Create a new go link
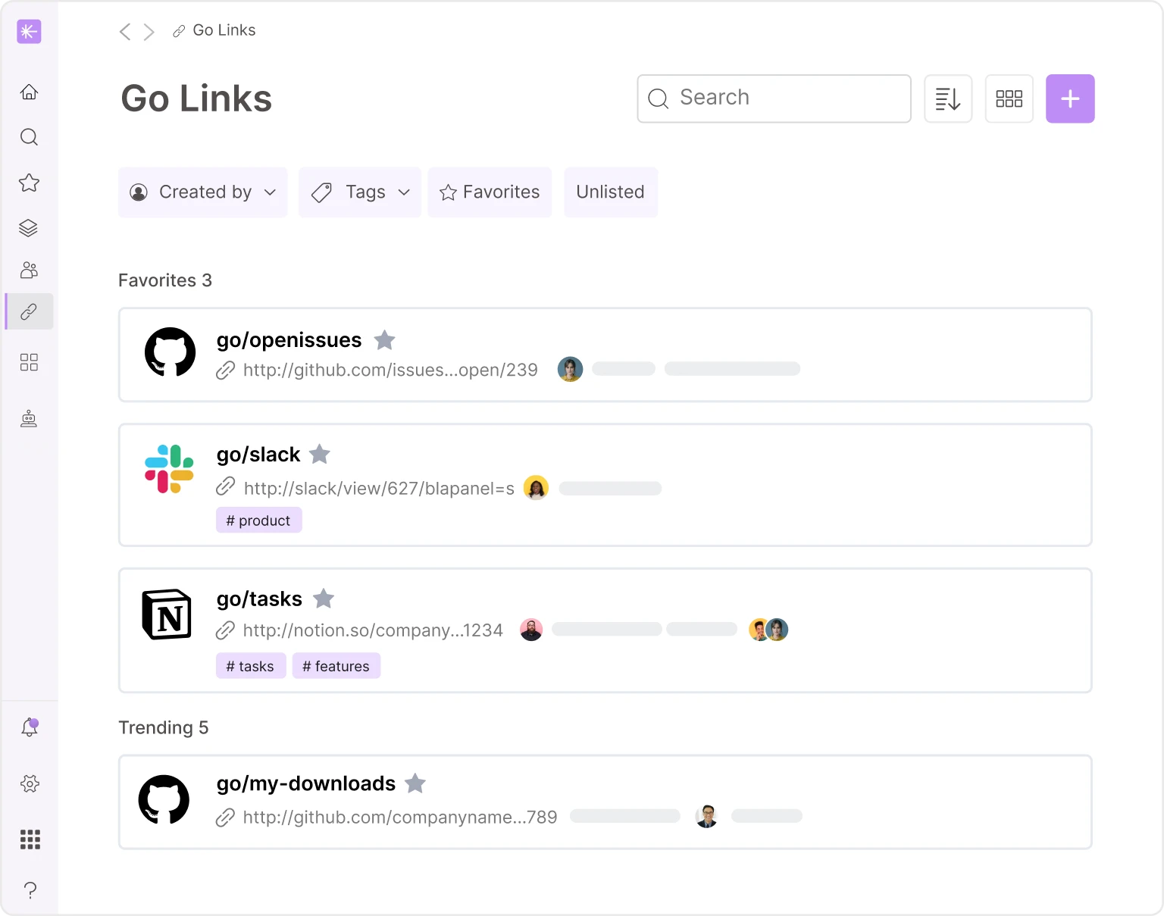The width and height of the screenshot is (1164, 916). (1070, 98)
